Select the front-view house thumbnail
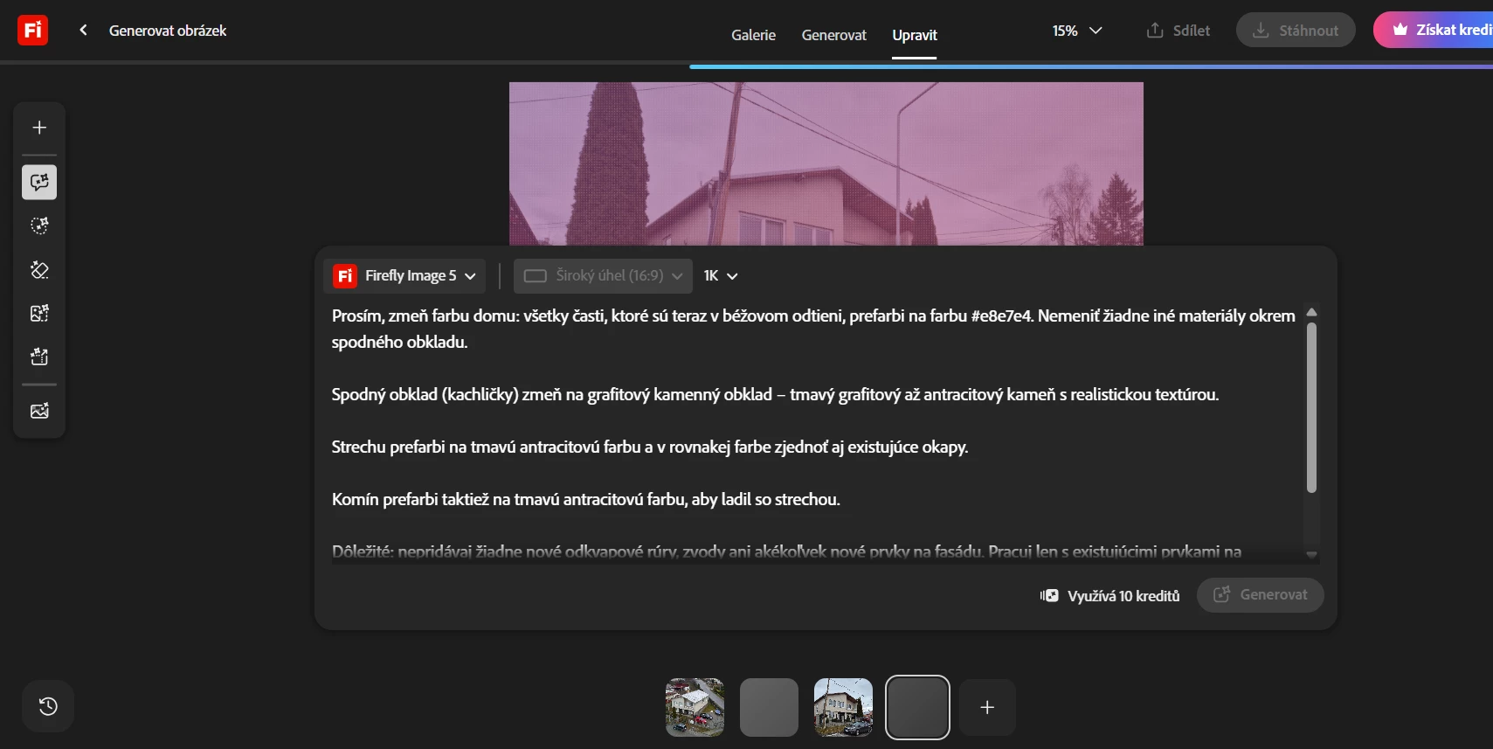 (x=843, y=707)
